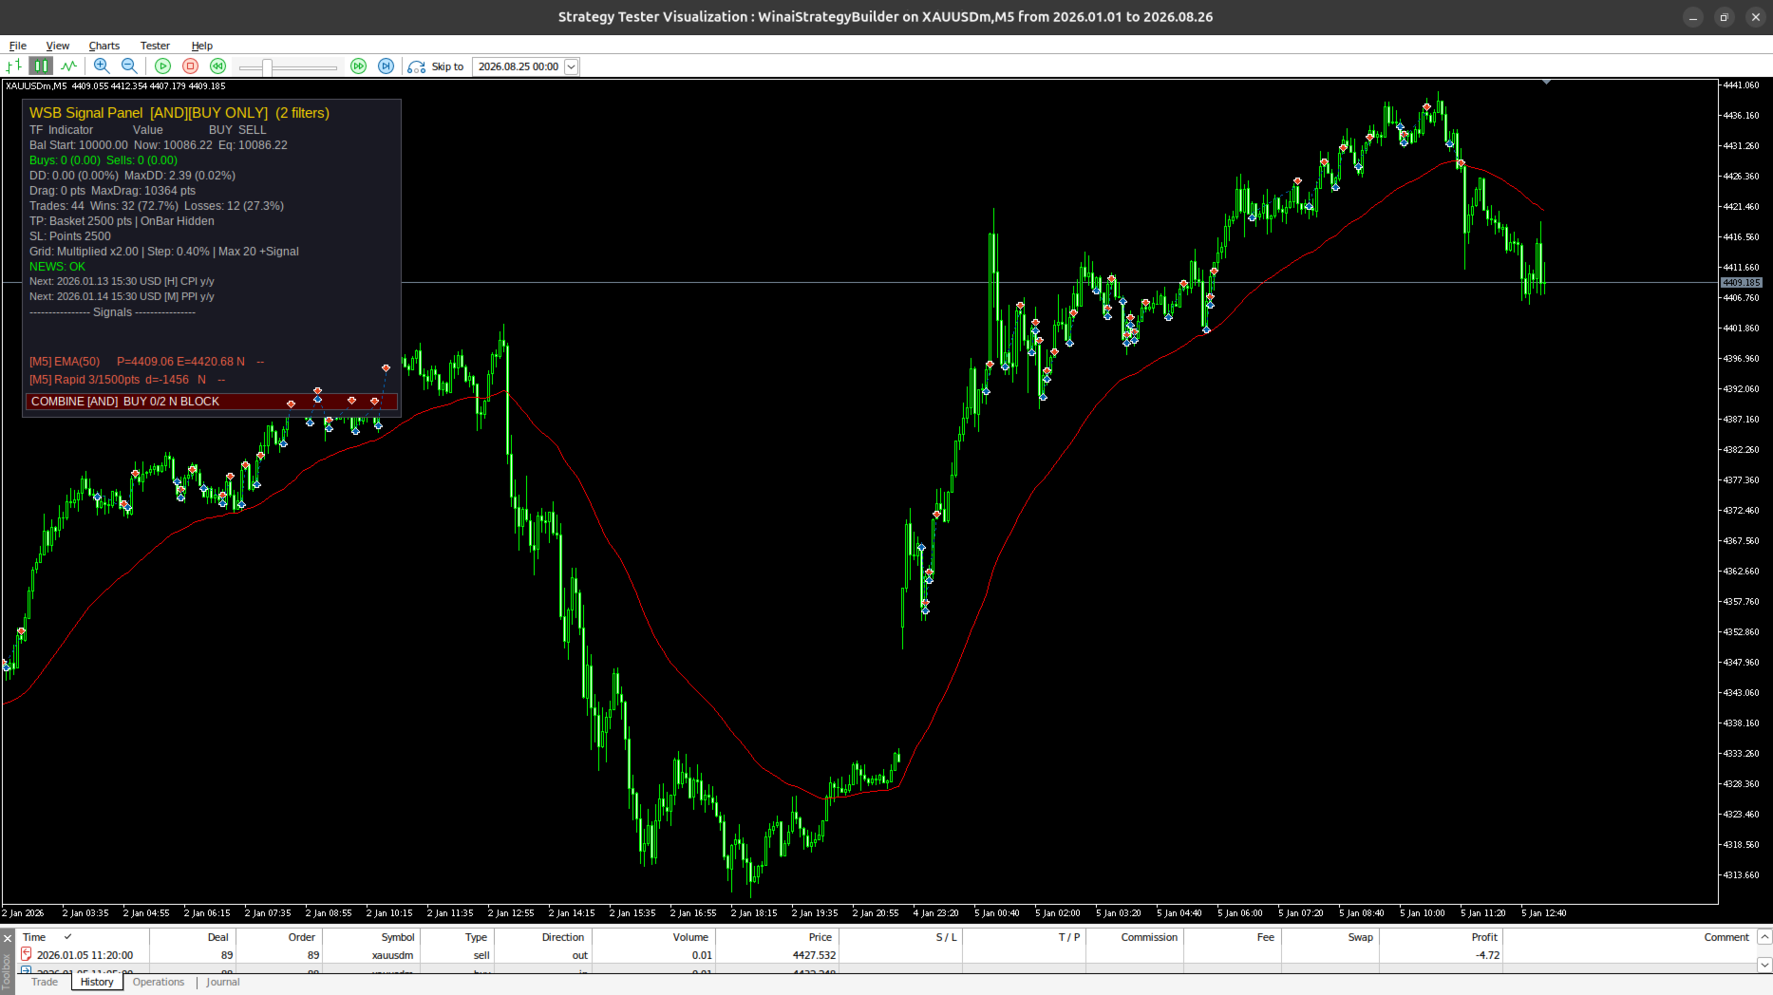1773x995 pixels.
Task: Click the T / P column header
Action: pos(1025,937)
